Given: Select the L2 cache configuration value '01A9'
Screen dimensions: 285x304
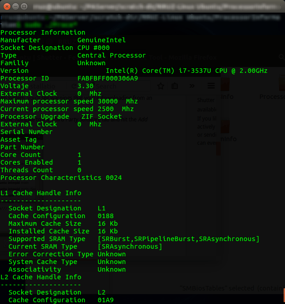Looking at the screenshot, I should (106, 300).
